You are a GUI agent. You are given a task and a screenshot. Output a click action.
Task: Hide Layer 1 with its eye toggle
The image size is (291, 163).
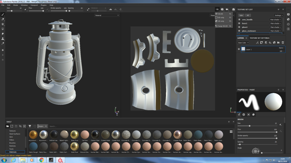[239, 49]
